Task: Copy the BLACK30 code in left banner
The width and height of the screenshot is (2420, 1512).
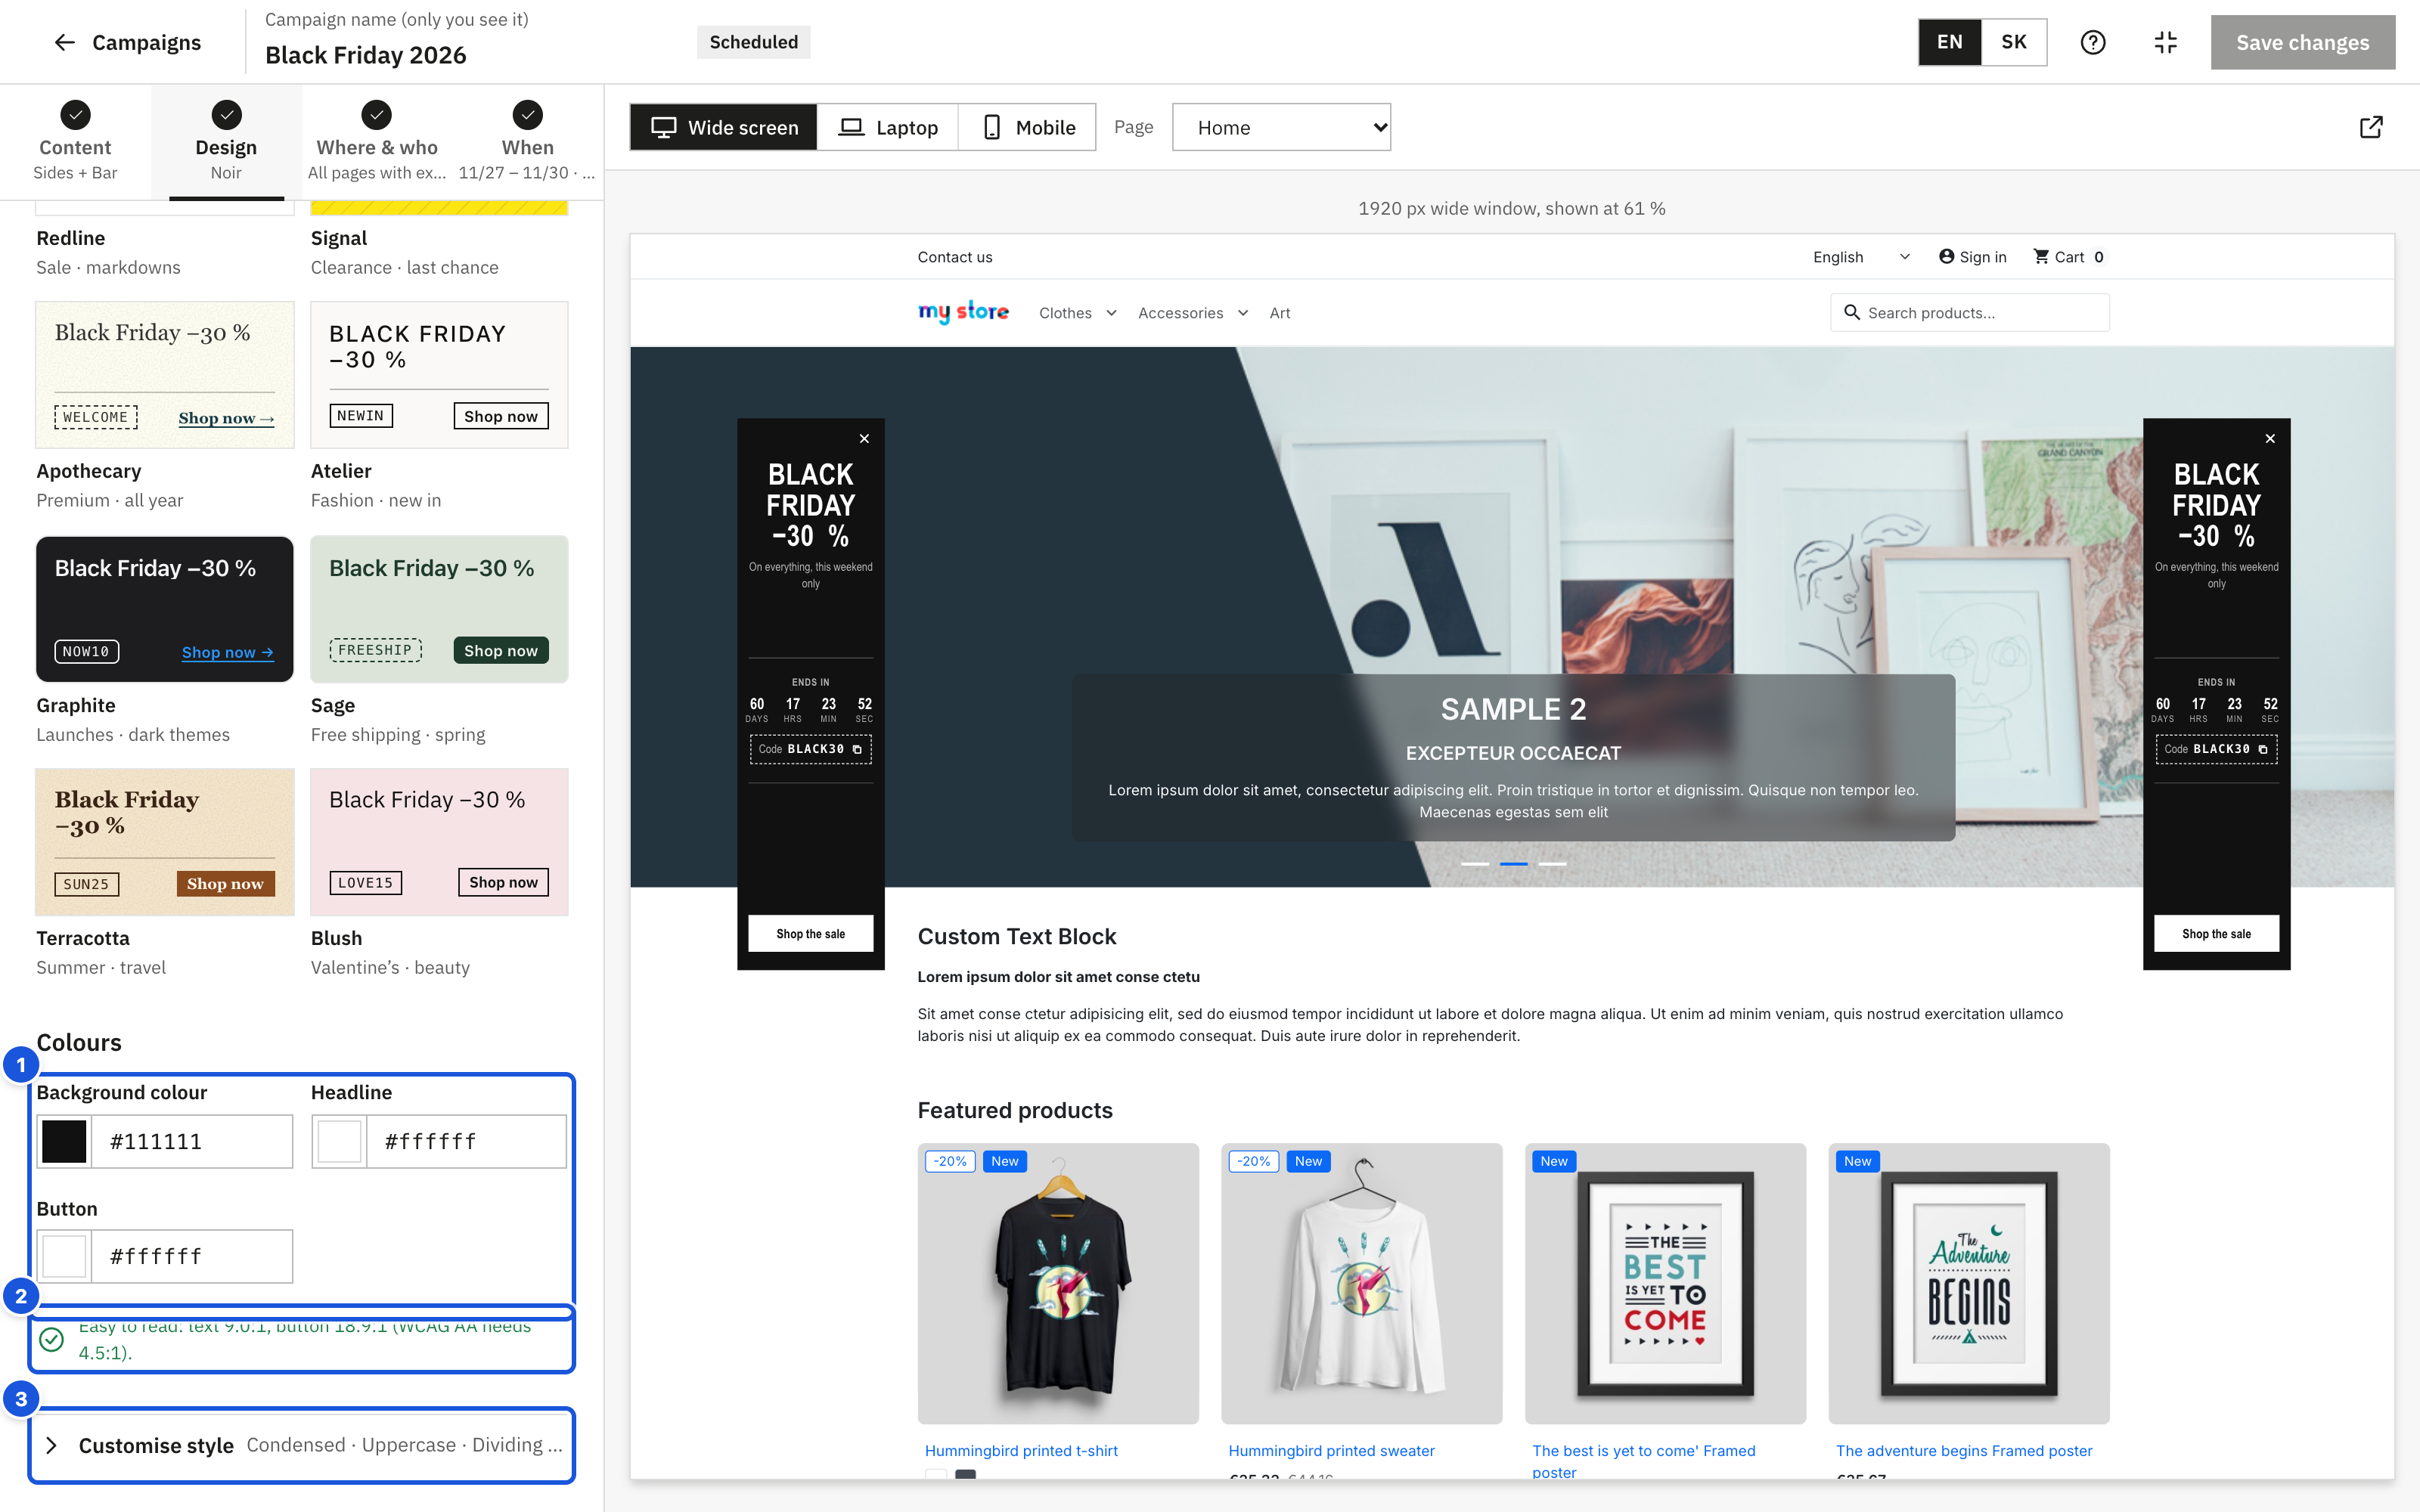Action: click(857, 749)
